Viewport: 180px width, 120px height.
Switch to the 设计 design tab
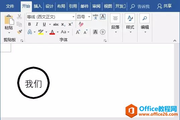50,6
